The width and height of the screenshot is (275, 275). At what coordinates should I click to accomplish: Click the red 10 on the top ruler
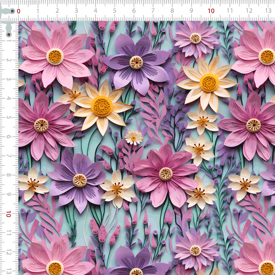click(x=211, y=11)
